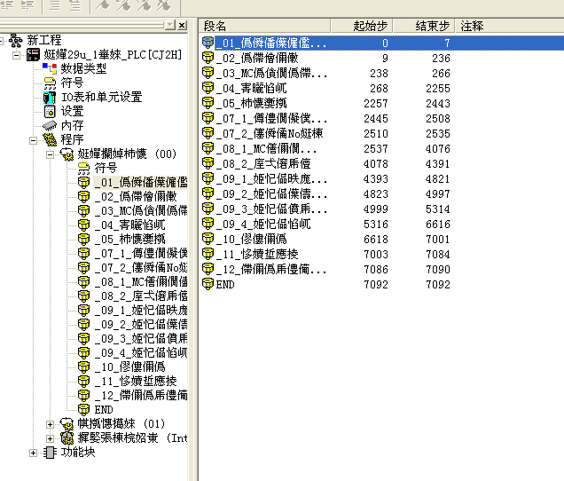Open the 数据类型 data types icon
The image size is (564, 481).
pyautogui.click(x=50, y=68)
